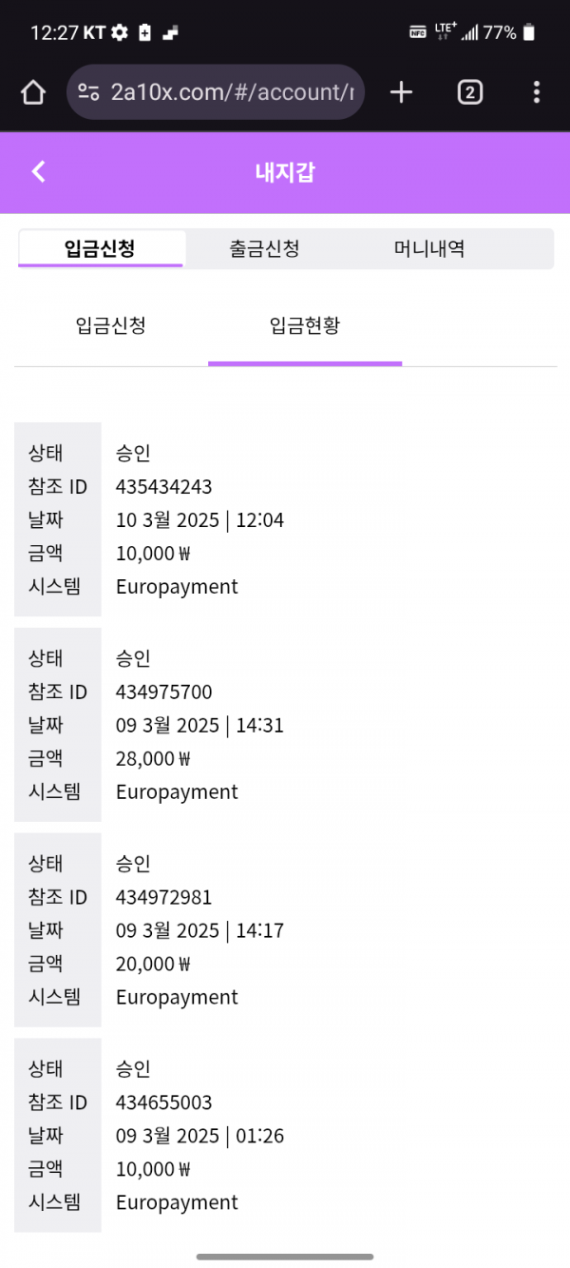Viewport: 570px width, 1268px height.
Task: Tap the battery icon in status bar
Action: click(x=528, y=32)
